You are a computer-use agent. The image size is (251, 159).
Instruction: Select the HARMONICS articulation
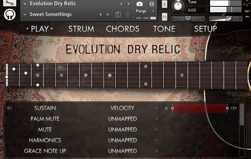(x=45, y=140)
